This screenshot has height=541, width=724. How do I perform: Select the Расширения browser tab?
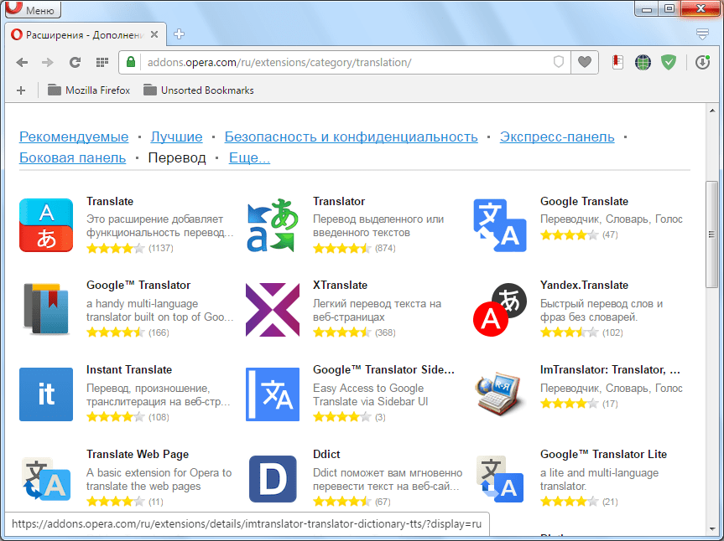point(84,34)
